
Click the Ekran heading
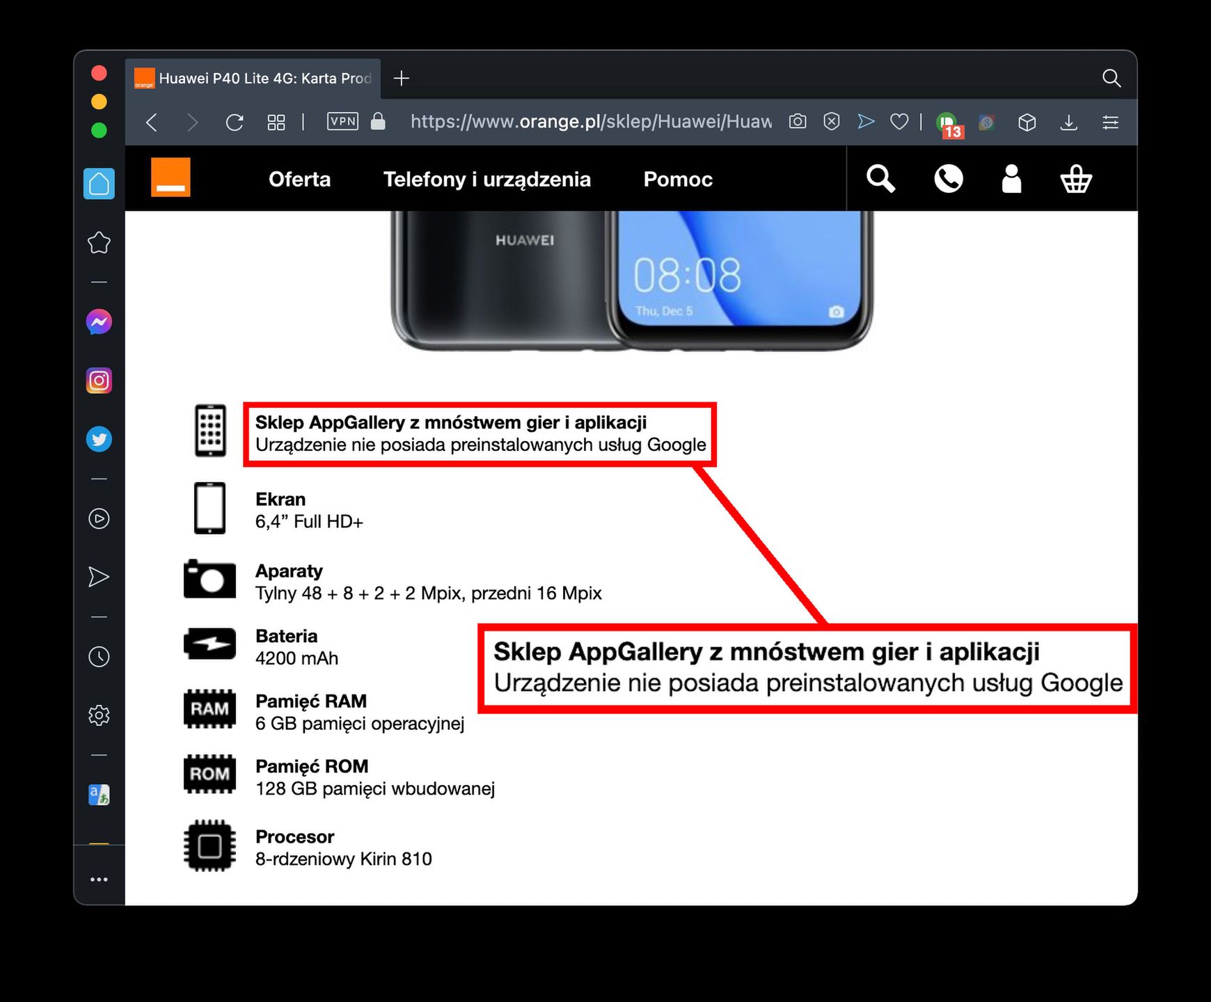pyautogui.click(x=280, y=500)
